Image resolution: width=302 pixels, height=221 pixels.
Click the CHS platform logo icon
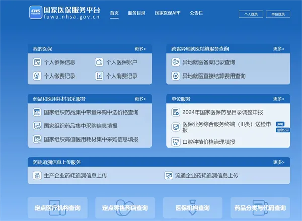(36, 12)
